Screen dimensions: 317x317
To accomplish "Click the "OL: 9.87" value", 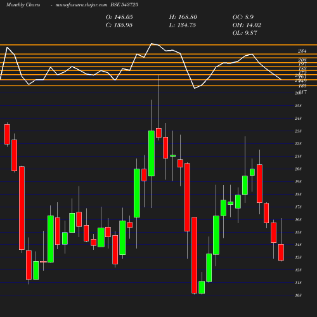I will (x=245, y=33).
